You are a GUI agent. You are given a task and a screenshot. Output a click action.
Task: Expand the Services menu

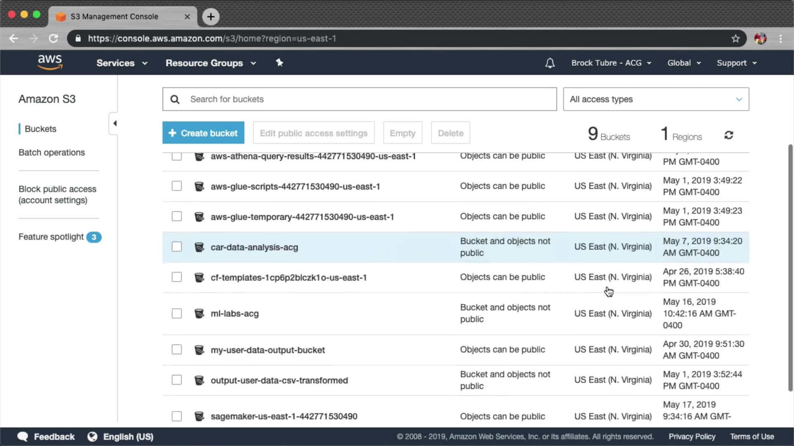[x=122, y=63]
